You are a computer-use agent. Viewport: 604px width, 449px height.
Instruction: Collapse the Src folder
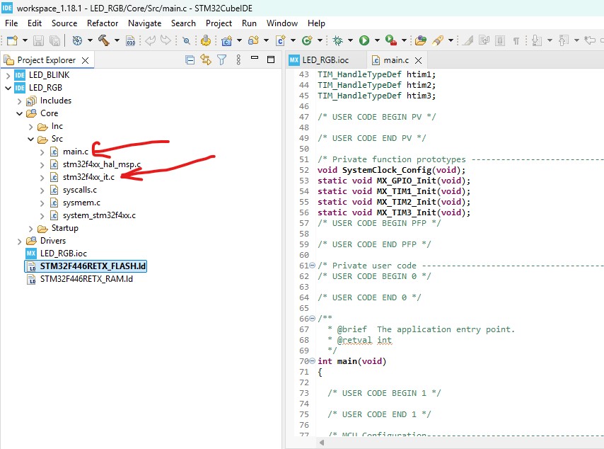pos(31,139)
